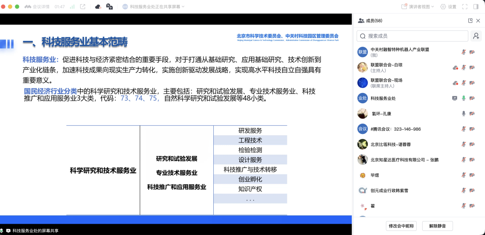Select member 联盟联合会-白琼 avatar

[362, 67]
